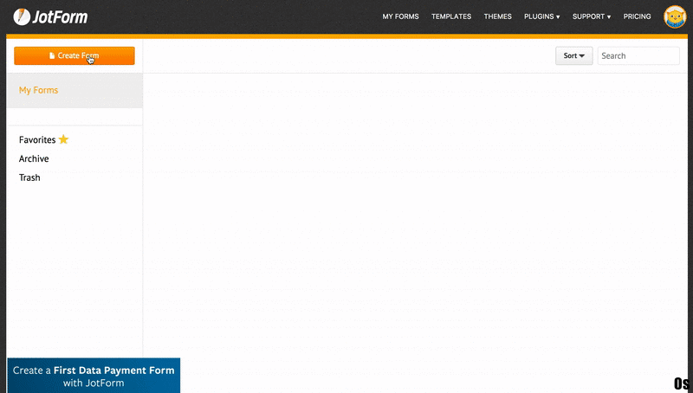Open the user avatar profile menu
The height and width of the screenshot is (393, 693).
pos(675,16)
